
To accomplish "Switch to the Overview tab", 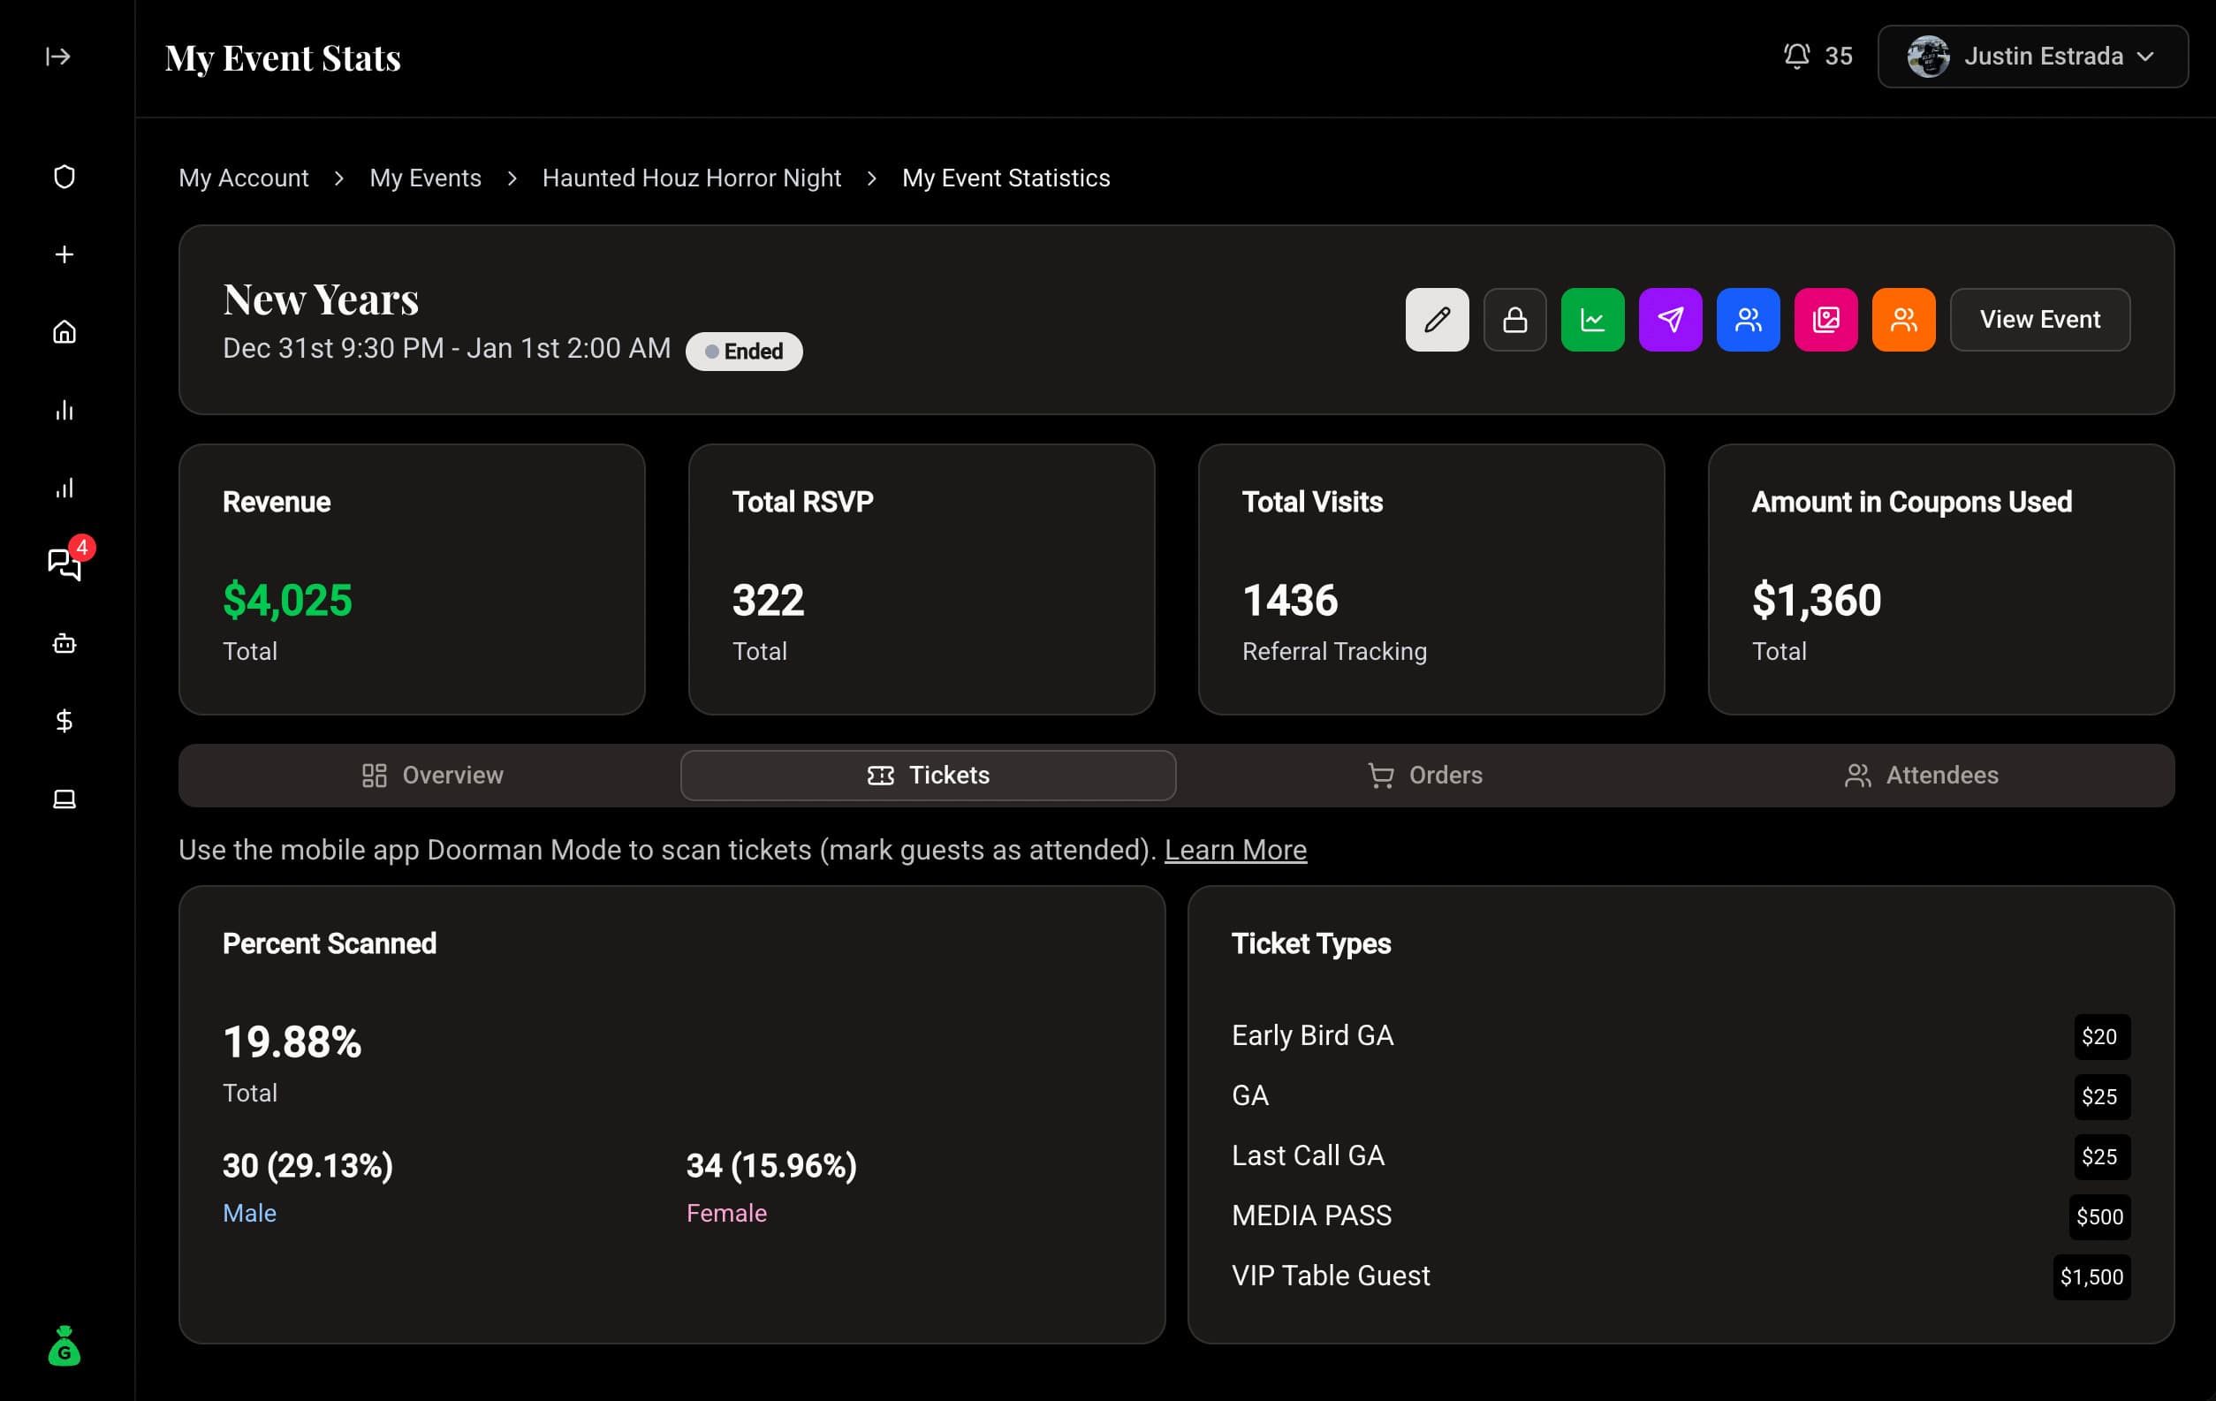I will coord(431,776).
